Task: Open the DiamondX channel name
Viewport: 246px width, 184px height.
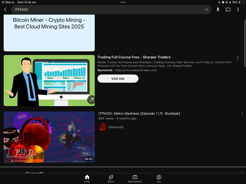Action: pos(116,127)
